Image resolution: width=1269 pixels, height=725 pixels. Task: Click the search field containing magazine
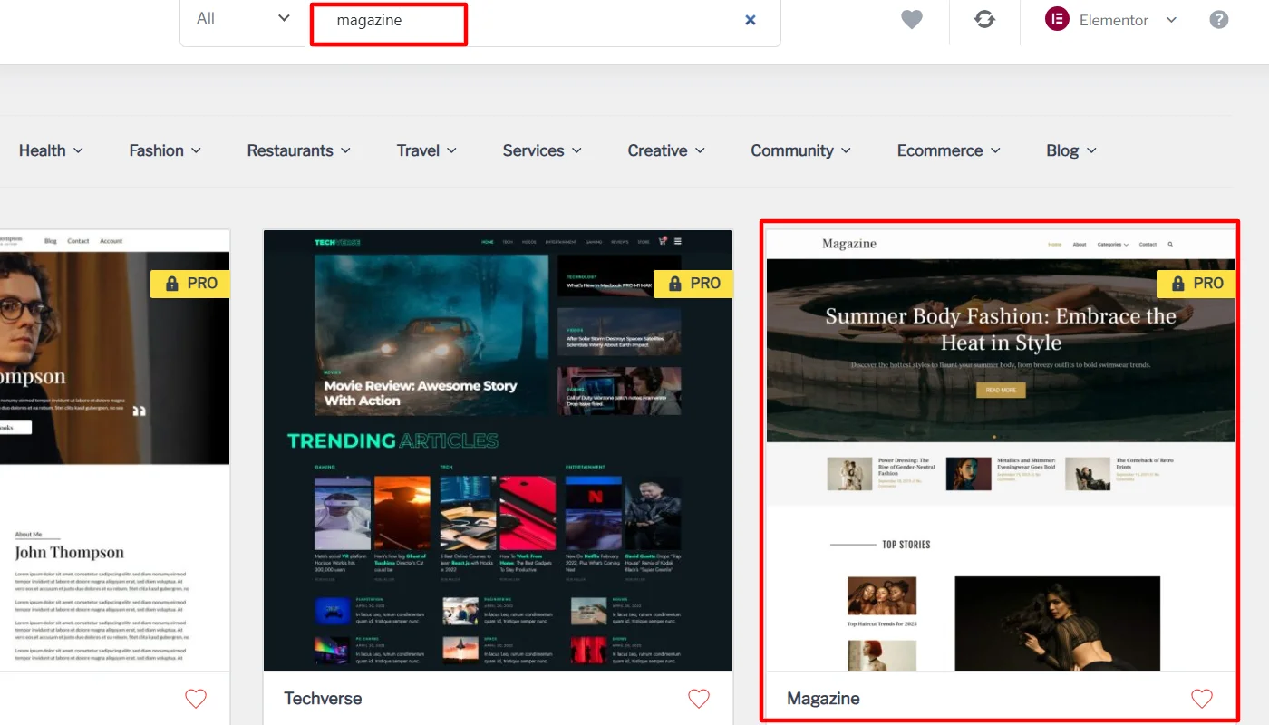(x=542, y=20)
